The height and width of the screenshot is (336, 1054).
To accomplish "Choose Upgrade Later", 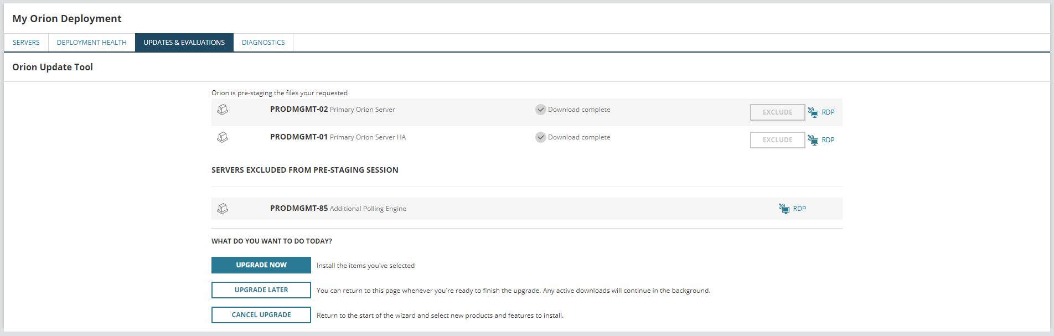I will 261,290.
